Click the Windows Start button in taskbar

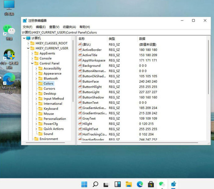84,184
